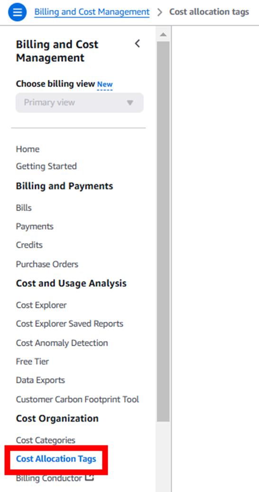Open Getting Started page
Screen dimensions: 259x492
(x=46, y=166)
